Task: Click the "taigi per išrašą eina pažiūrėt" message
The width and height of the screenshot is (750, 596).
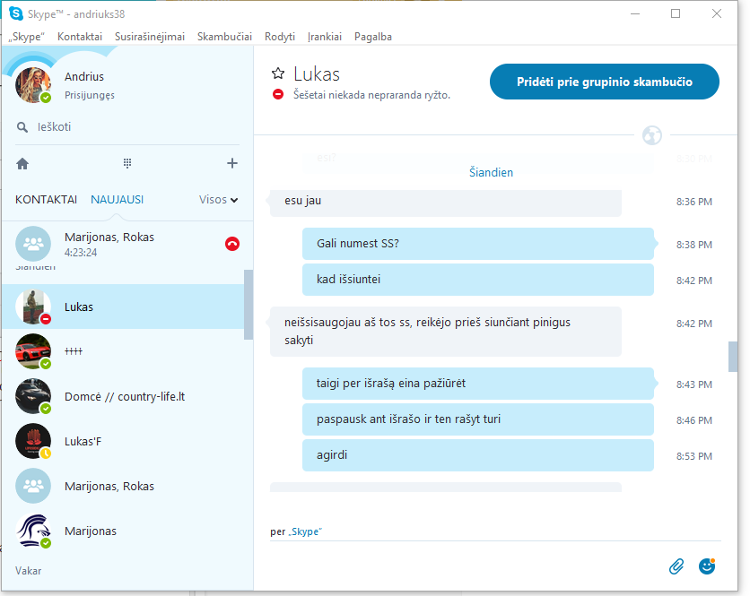Action: tap(478, 384)
